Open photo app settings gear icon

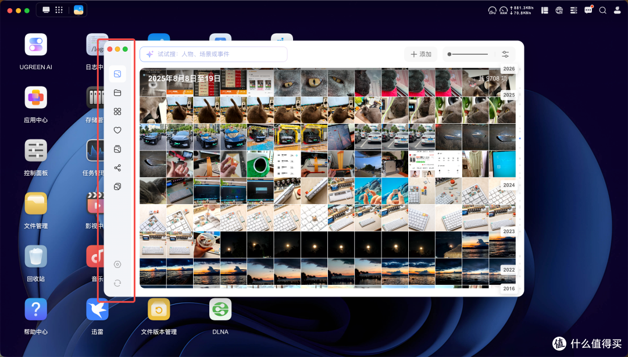117,265
